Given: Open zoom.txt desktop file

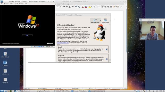Looking at the screenshot, I should tap(5, 80).
